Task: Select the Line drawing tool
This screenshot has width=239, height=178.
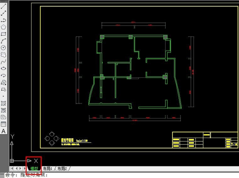Action: click(x=4, y=6)
